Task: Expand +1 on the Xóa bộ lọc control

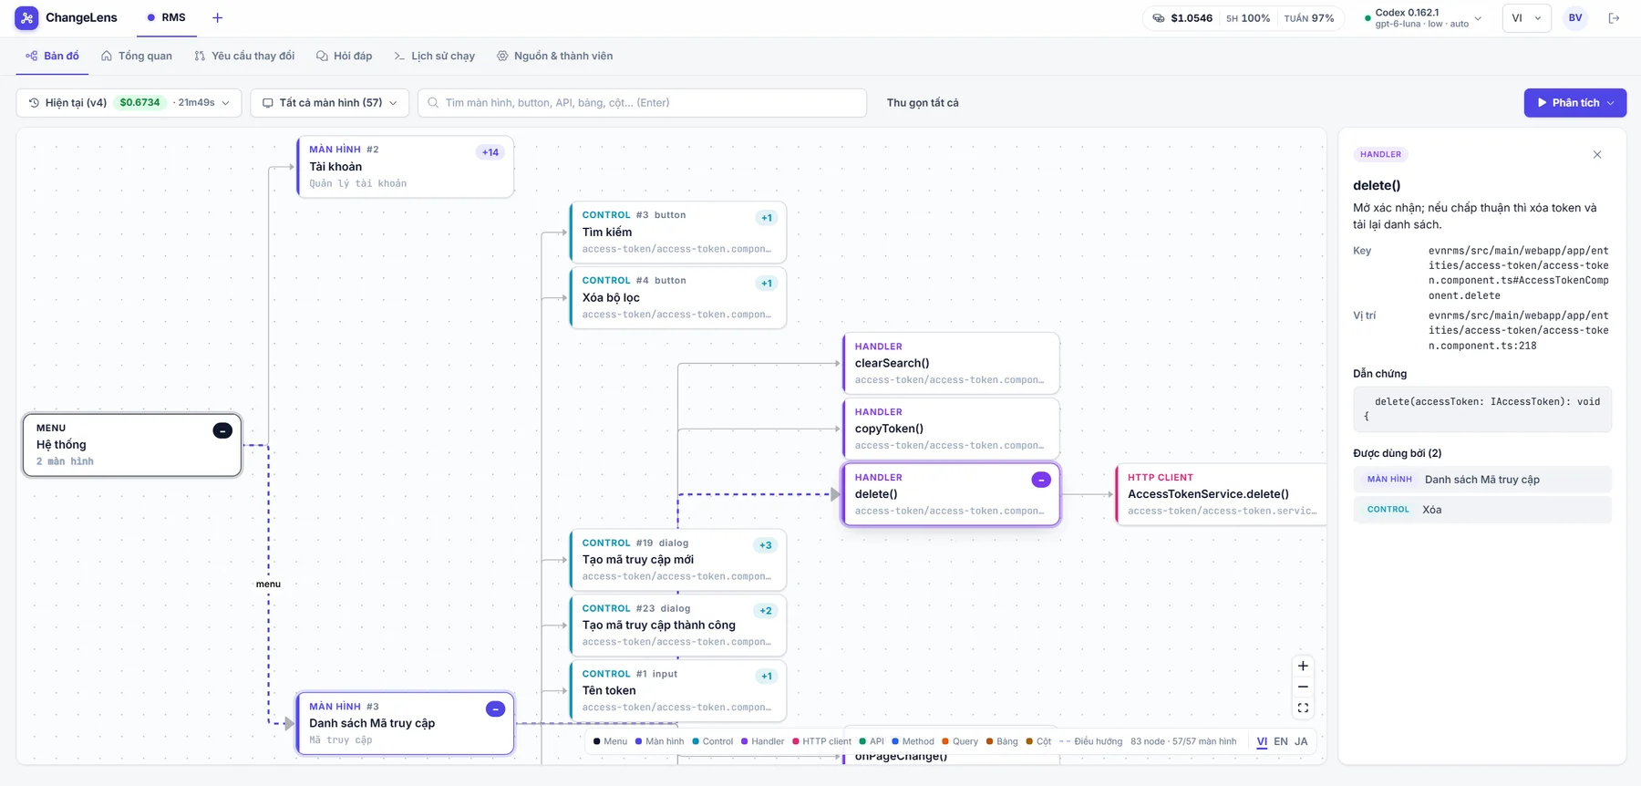Action: click(x=767, y=284)
